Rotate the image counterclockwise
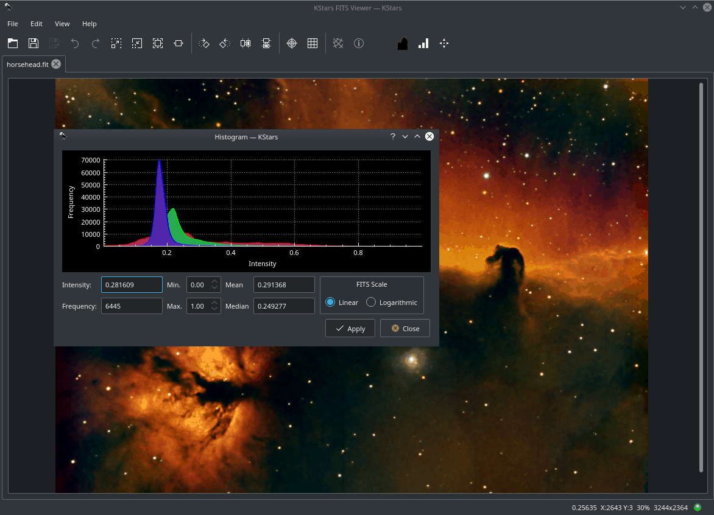 tap(224, 43)
